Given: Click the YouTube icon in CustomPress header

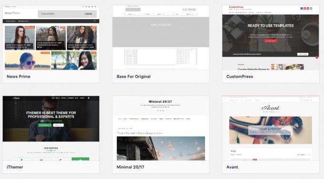Looking at the screenshot, I should pyautogui.click(x=308, y=9).
